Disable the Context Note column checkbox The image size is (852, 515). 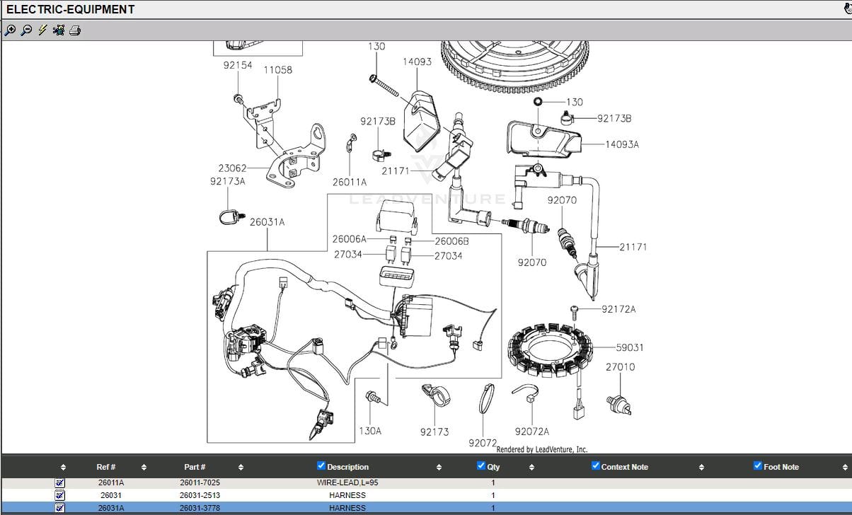[x=595, y=465]
